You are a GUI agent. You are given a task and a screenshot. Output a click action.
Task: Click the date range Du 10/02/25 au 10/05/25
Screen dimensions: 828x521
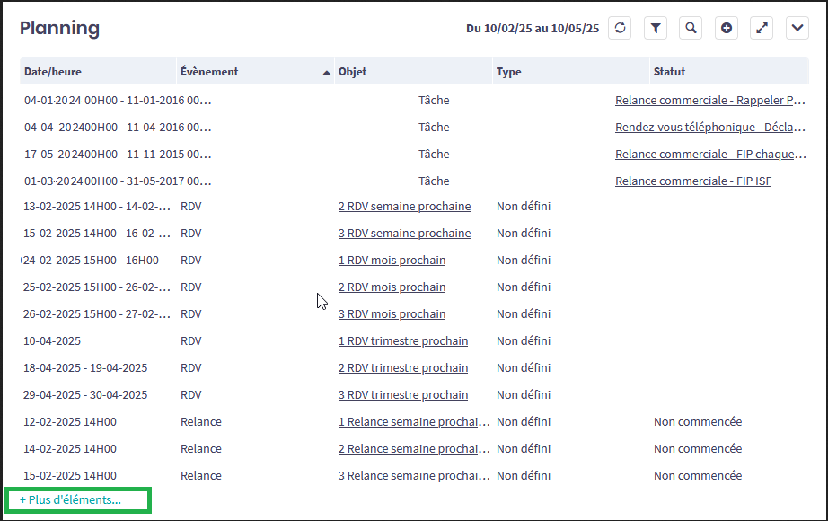(x=532, y=29)
